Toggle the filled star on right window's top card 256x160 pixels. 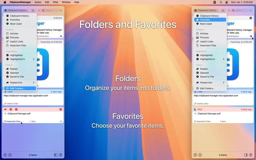[x=251, y=36]
